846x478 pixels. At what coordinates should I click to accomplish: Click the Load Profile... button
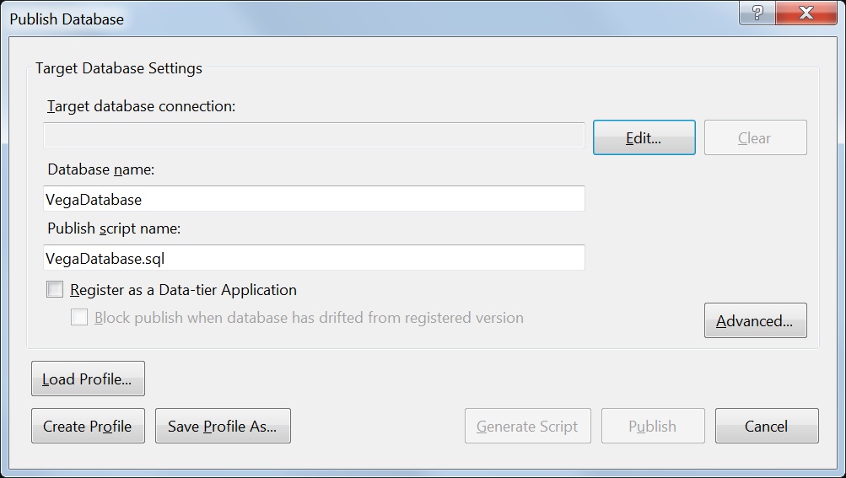click(x=88, y=379)
